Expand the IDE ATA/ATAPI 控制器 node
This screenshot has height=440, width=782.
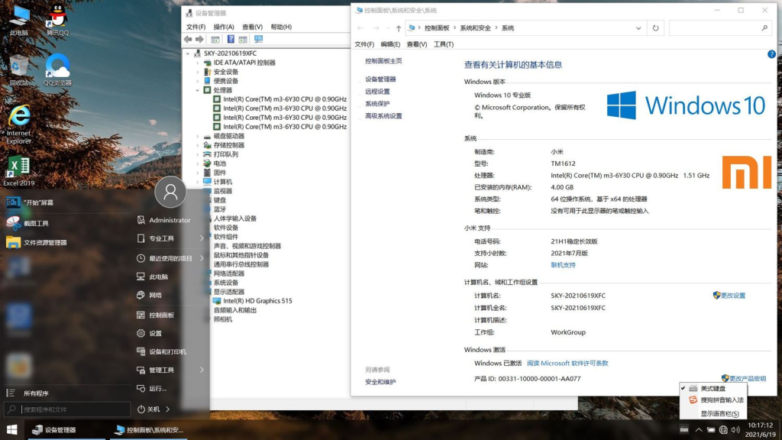click(x=198, y=63)
